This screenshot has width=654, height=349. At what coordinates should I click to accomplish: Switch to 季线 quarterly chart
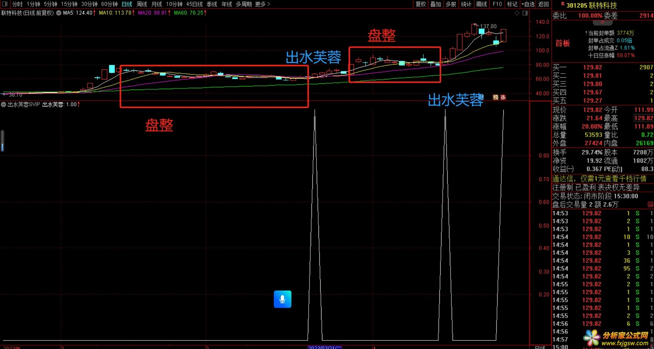212,4
